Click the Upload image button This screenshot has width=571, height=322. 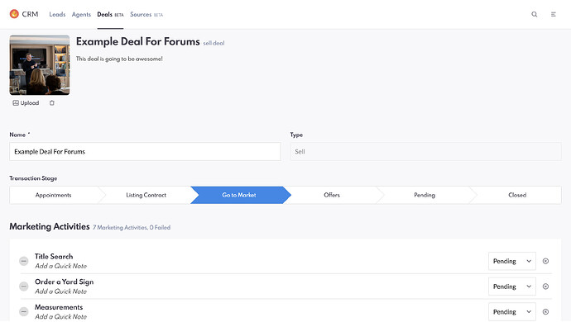click(x=26, y=103)
